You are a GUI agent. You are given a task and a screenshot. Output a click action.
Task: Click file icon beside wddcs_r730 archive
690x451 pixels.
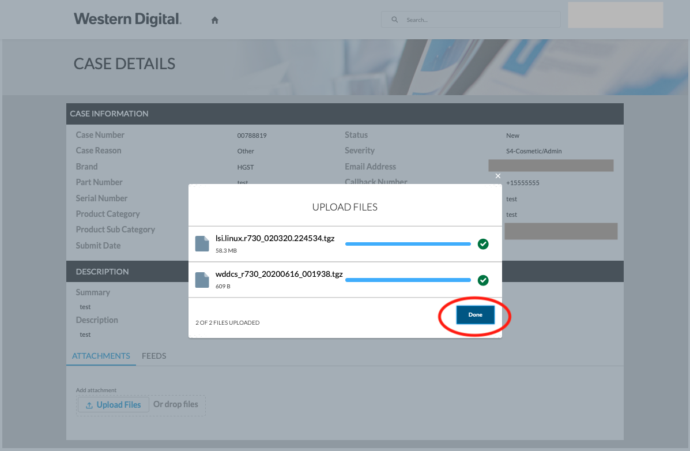pos(202,280)
